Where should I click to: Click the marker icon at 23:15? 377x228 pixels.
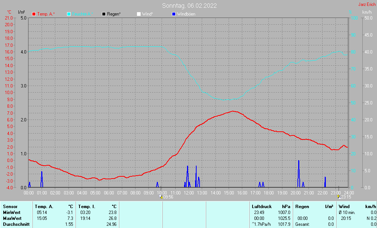click(339, 197)
